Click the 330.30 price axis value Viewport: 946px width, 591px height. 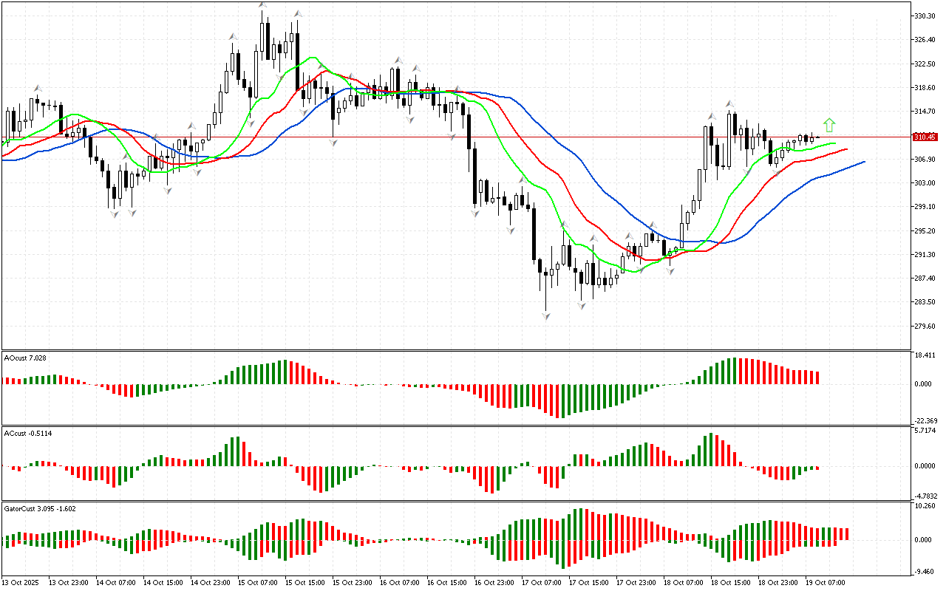tap(925, 16)
